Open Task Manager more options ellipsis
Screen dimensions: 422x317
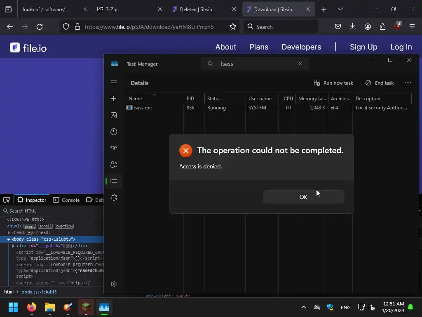[x=408, y=83]
